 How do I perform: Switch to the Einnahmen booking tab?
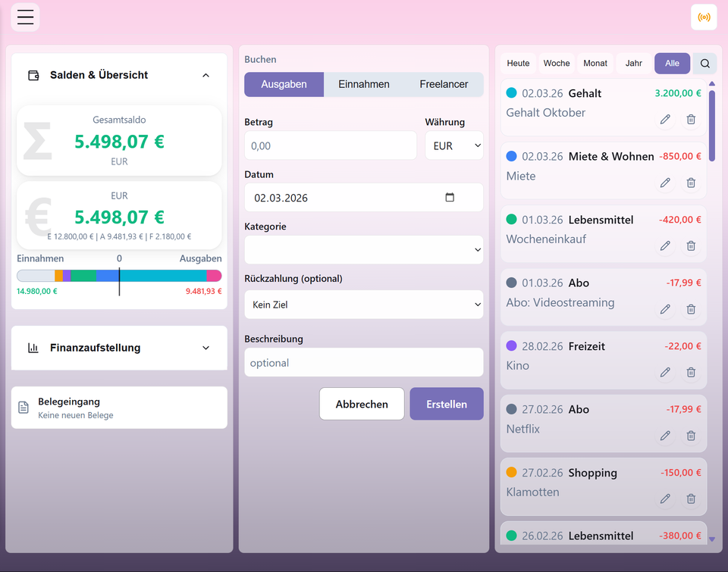click(363, 84)
